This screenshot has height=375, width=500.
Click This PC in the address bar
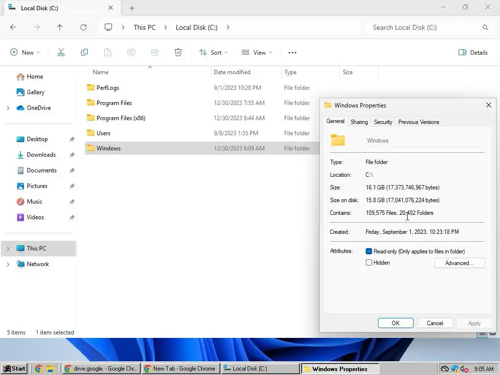pos(145,27)
